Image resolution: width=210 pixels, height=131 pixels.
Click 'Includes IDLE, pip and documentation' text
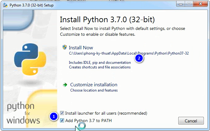(100, 63)
